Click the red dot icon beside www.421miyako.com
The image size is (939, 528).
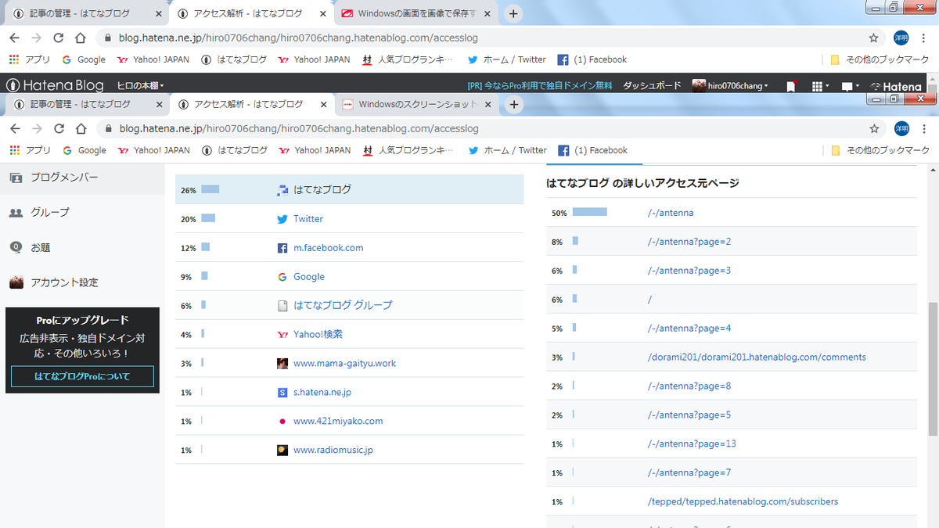(x=282, y=421)
